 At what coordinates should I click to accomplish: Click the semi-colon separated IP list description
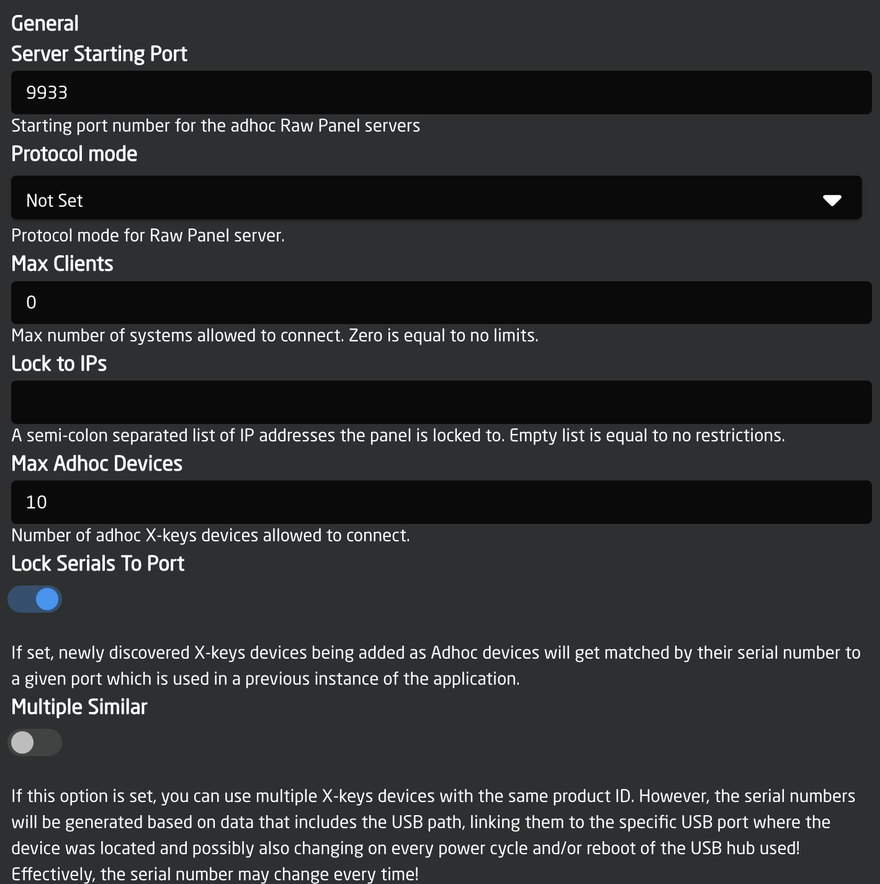[398, 435]
